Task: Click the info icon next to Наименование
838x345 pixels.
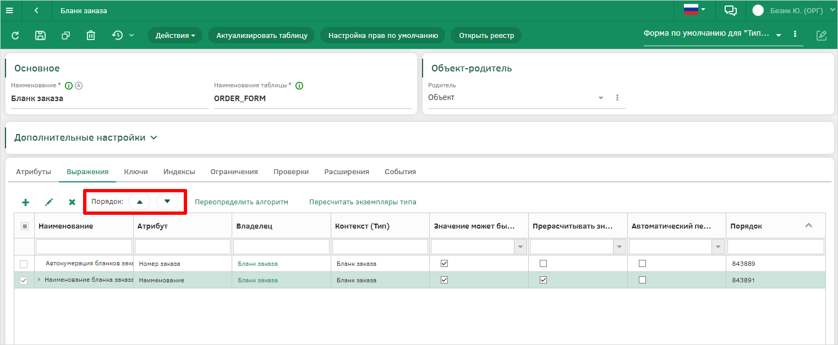Action: 69,86
